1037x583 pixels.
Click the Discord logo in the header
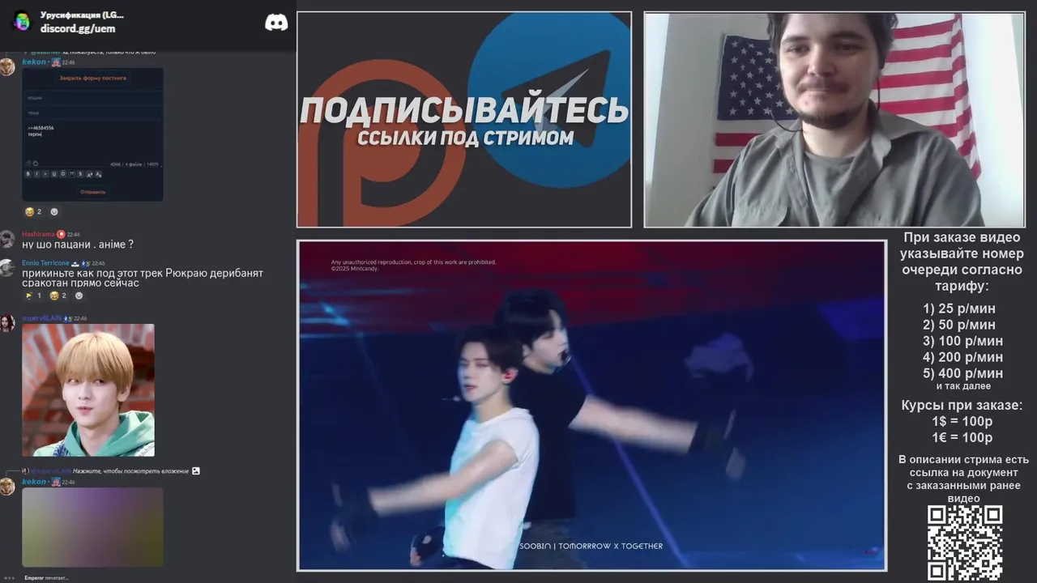point(276,23)
